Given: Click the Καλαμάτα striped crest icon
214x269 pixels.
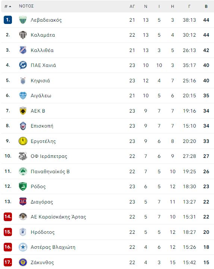Looking at the screenshot, I should click(x=23, y=35).
